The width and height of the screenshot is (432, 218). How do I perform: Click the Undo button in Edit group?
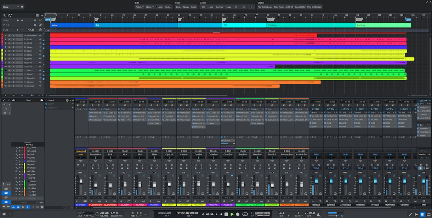tap(159, 7)
